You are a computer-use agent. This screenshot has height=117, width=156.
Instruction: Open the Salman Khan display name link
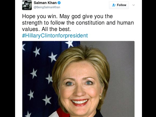45,3
